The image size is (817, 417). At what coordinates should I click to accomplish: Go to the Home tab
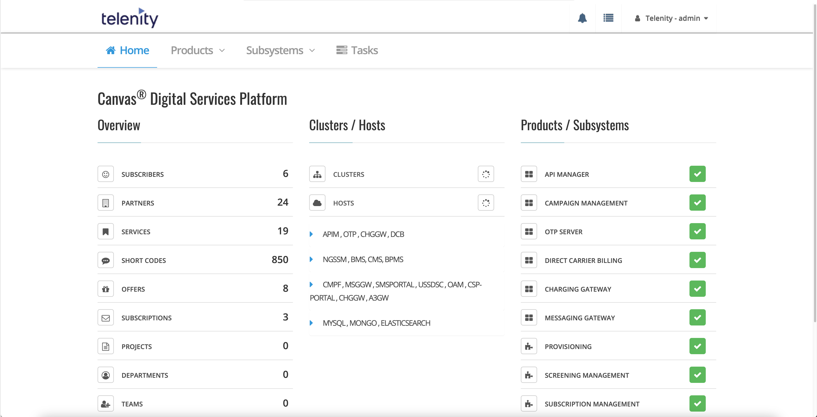(127, 50)
